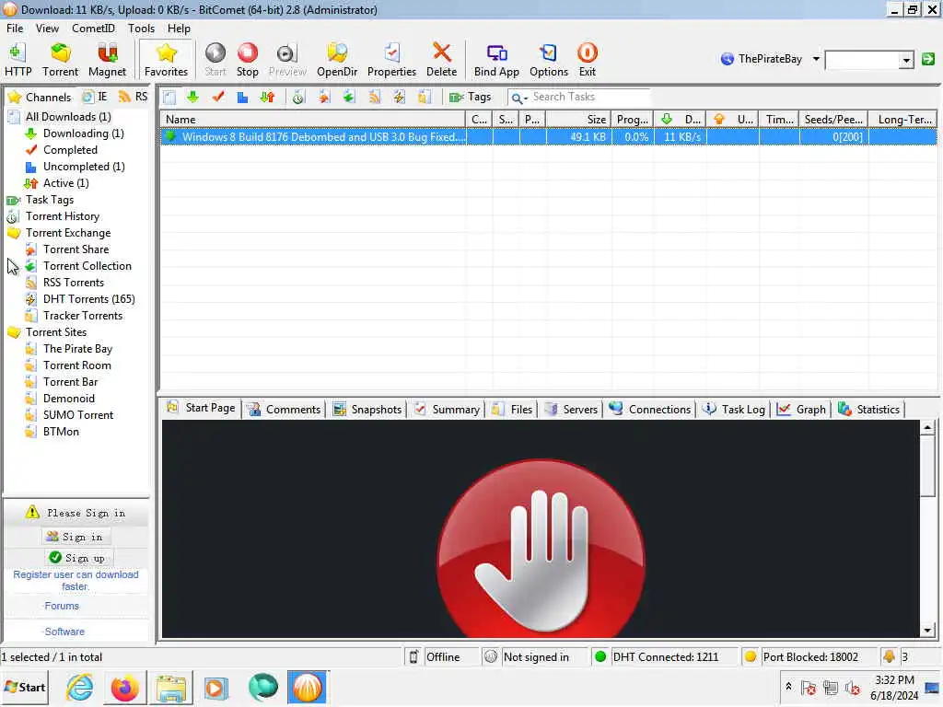
Task: Switch to the Servers tab
Action: click(571, 410)
